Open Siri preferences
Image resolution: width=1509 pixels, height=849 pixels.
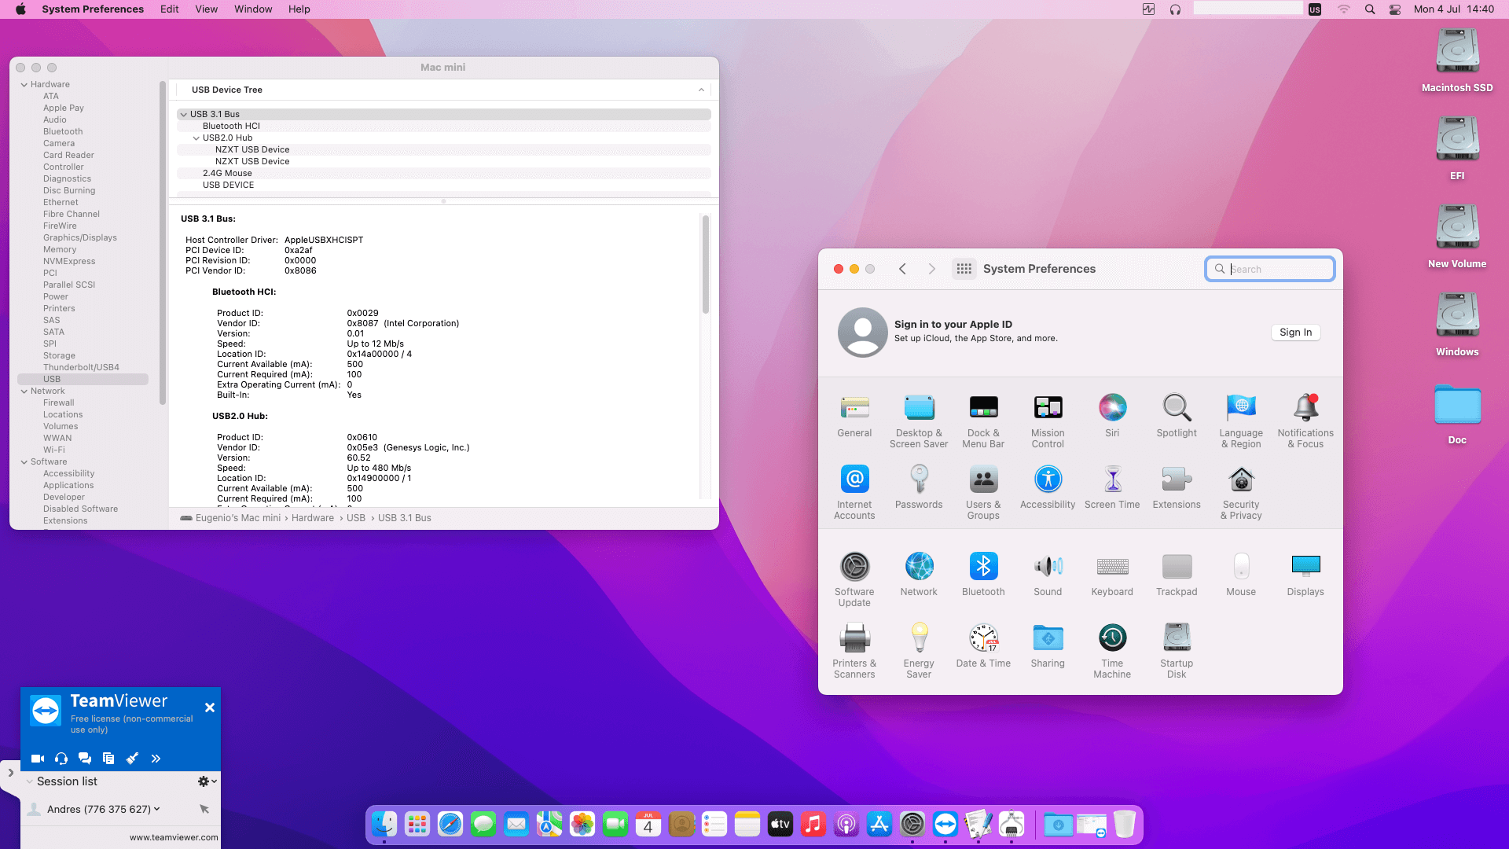1112,416
